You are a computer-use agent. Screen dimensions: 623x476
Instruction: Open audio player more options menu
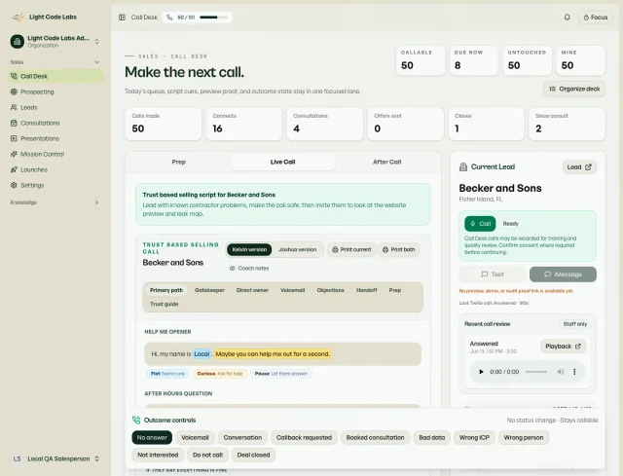click(574, 372)
